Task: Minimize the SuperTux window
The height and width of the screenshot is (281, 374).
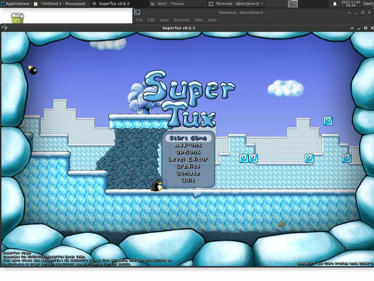Action: click(x=359, y=28)
